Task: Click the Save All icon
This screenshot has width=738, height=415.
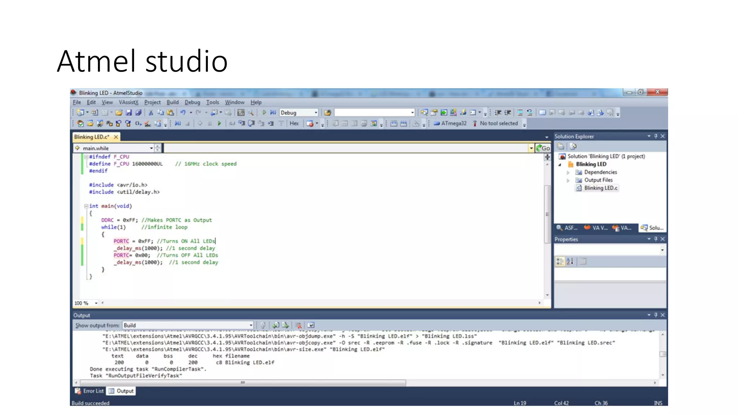Action: (138, 113)
